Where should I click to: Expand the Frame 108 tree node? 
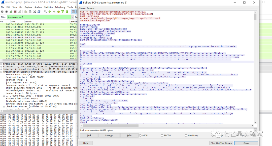(x=1, y=64)
